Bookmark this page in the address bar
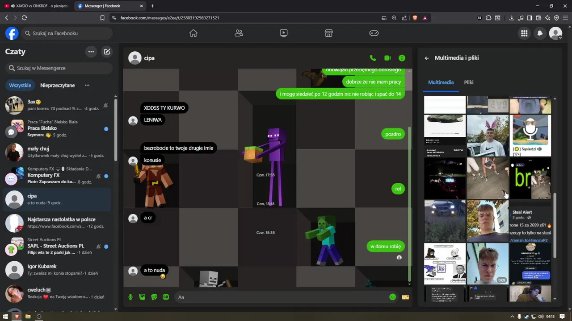This screenshot has height=321, width=572. tap(102, 18)
